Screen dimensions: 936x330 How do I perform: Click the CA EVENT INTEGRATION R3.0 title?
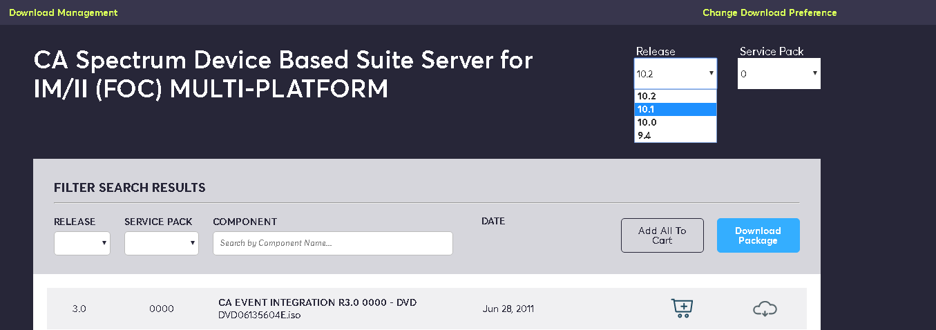tap(317, 302)
